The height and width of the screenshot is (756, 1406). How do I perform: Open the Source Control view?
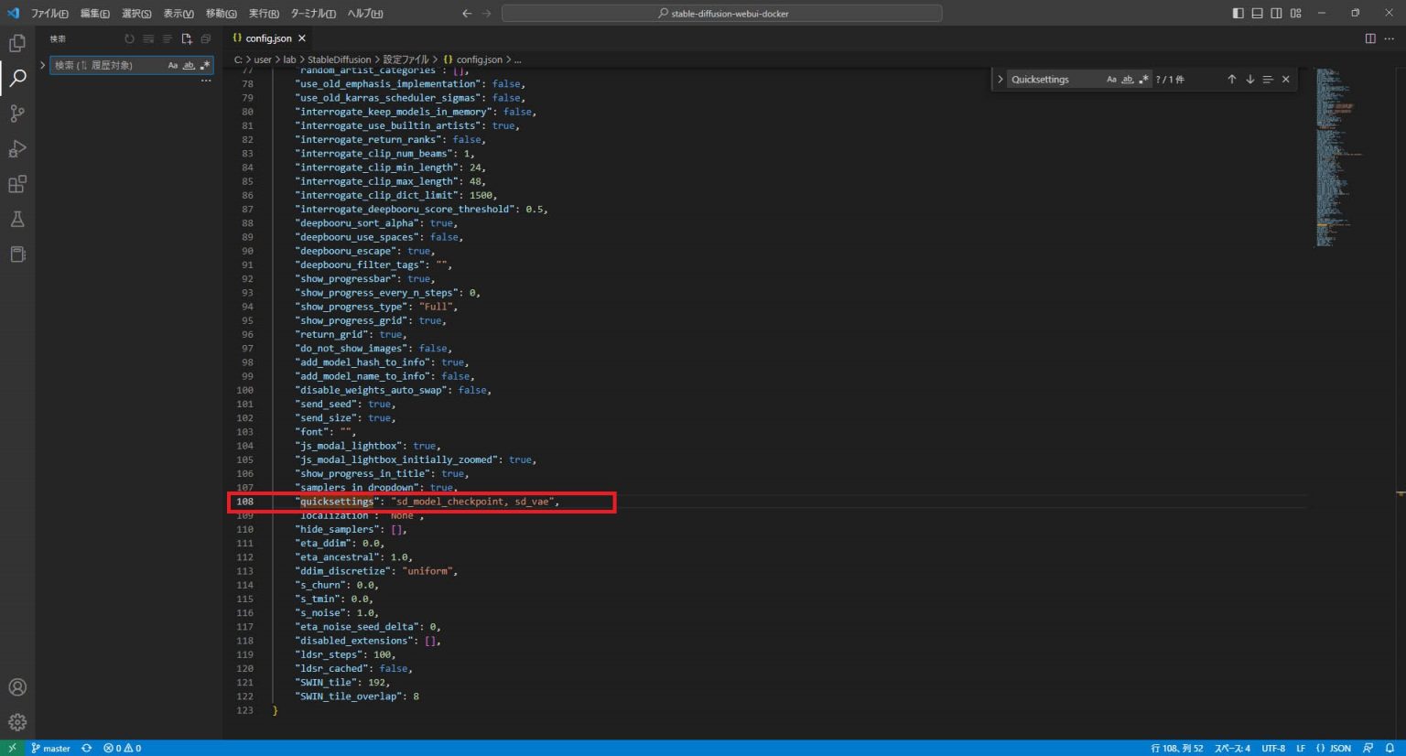coord(16,113)
